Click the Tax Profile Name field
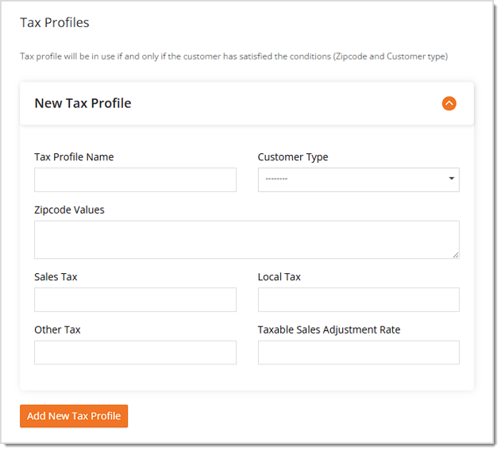The image size is (501, 451). click(135, 179)
